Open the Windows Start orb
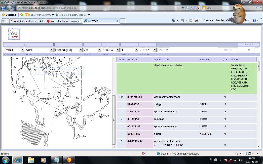 pyautogui.click(x=6, y=160)
